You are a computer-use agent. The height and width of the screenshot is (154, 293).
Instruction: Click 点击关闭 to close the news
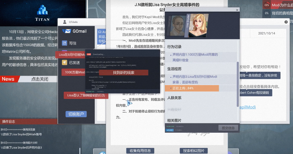pyautogui.click(x=40, y=79)
